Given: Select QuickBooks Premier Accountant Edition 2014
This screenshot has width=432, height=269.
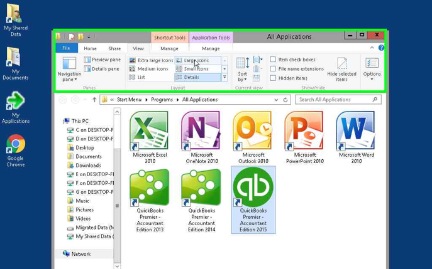Looking at the screenshot, I should pos(201,200).
